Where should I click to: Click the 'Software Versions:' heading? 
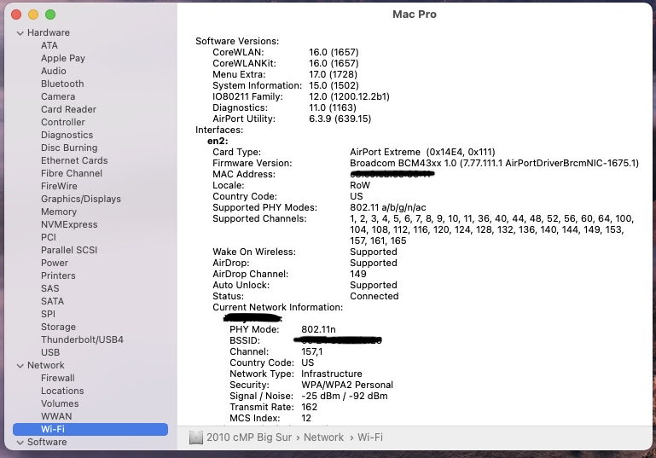237,41
